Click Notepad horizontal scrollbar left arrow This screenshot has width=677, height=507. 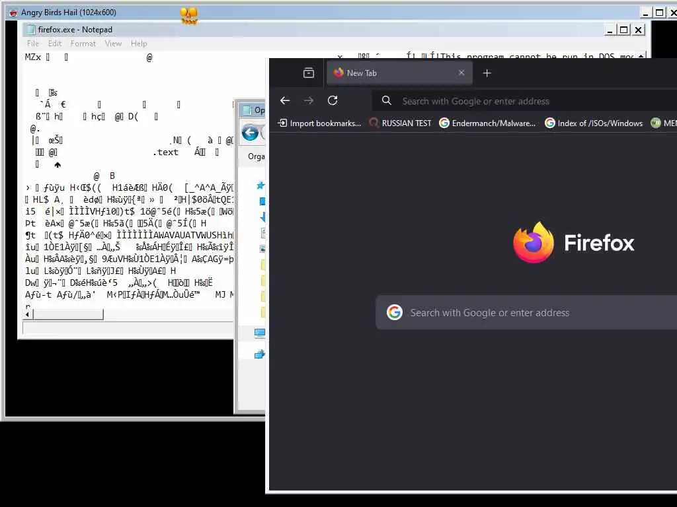(x=28, y=315)
